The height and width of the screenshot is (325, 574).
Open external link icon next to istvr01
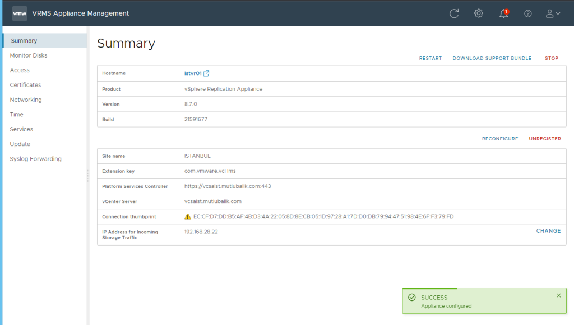point(206,73)
